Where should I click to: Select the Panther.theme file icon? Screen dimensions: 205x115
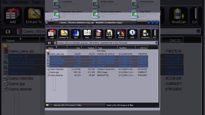96,4
